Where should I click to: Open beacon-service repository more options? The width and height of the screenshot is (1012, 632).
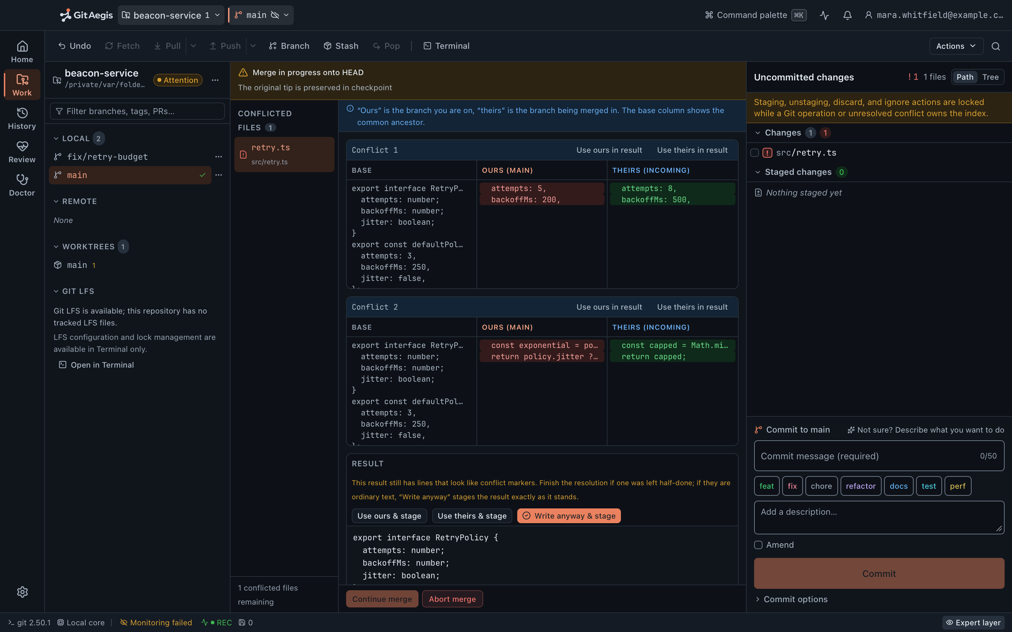pyautogui.click(x=215, y=80)
